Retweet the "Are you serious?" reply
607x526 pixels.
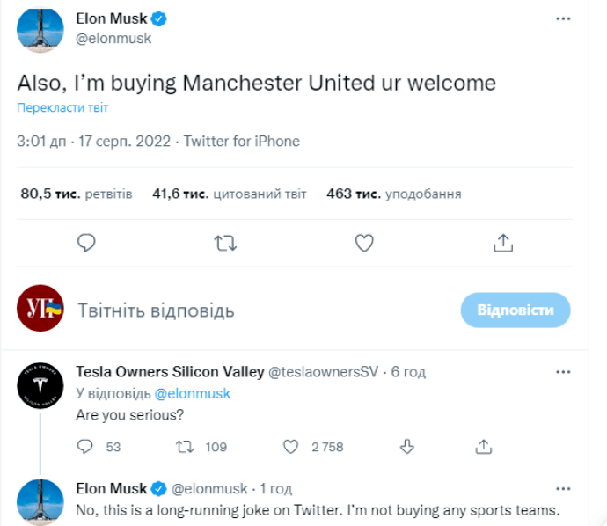tap(186, 447)
